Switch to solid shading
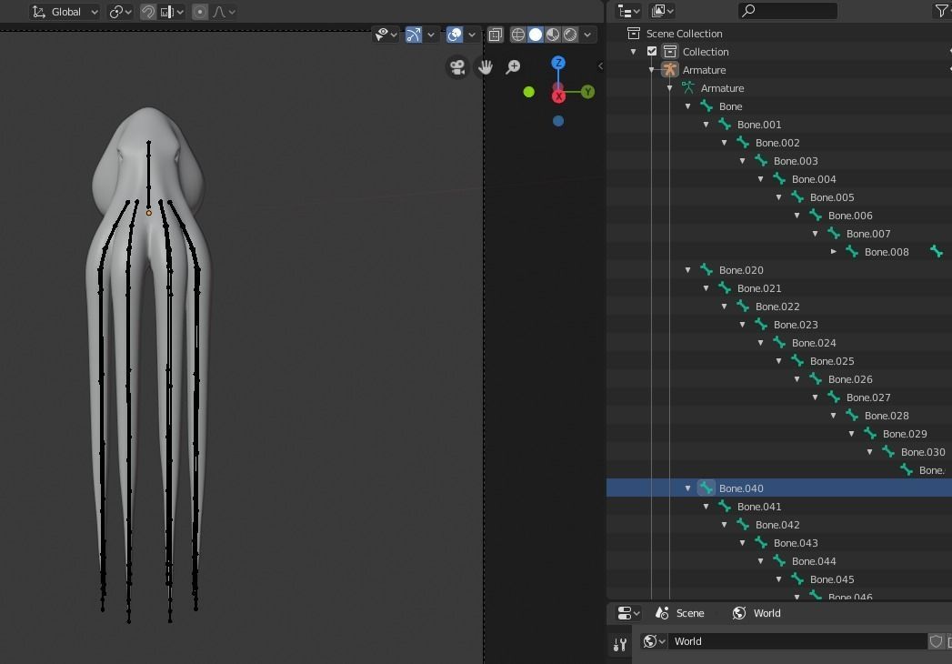The height and width of the screenshot is (664, 952). 536,35
